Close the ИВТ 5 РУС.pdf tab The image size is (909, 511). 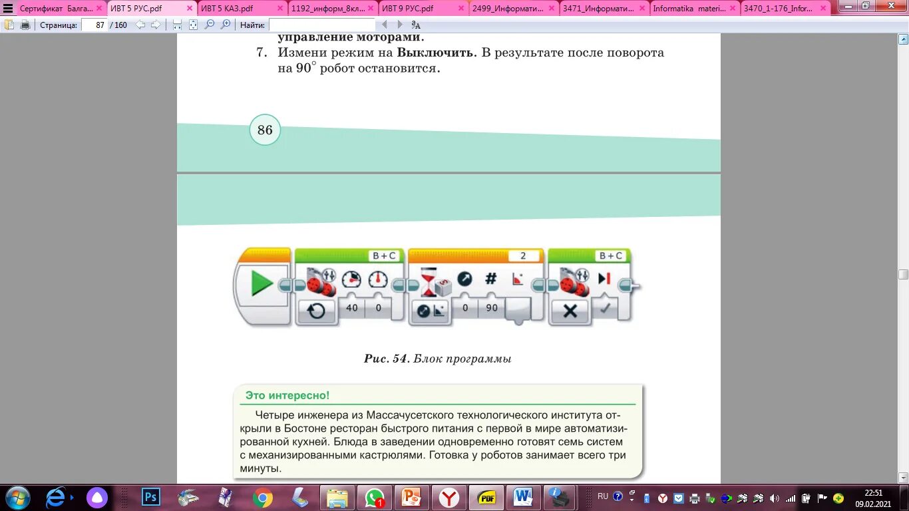point(190,9)
